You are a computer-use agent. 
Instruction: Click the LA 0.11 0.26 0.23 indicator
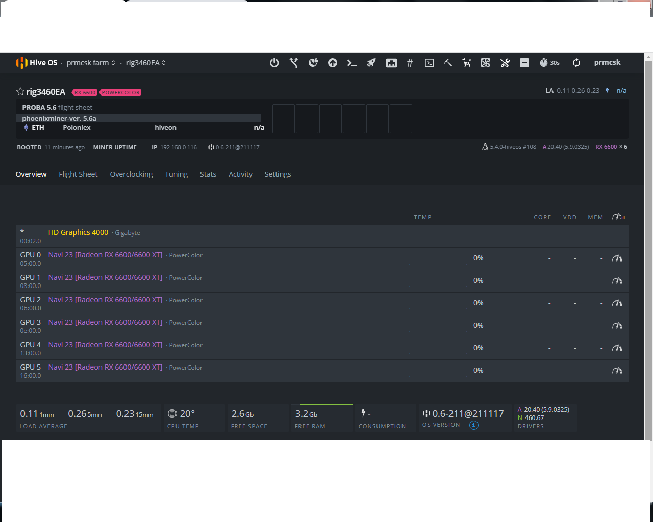click(x=572, y=91)
